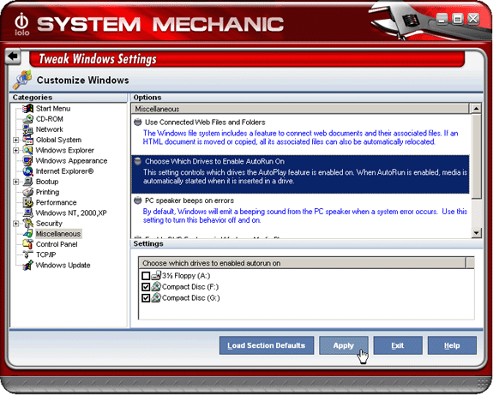Screen dimensions: 493x395
Task: Click the Customize Windows header icon
Action: point(22,80)
